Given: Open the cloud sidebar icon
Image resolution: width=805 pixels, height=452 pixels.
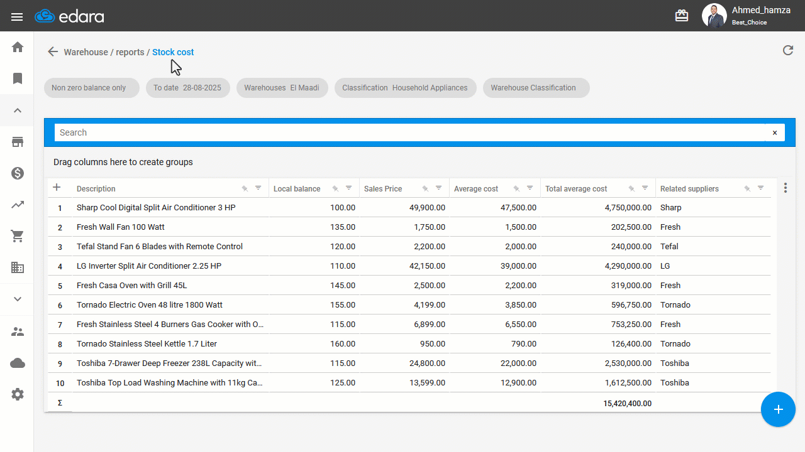Looking at the screenshot, I should (18, 363).
